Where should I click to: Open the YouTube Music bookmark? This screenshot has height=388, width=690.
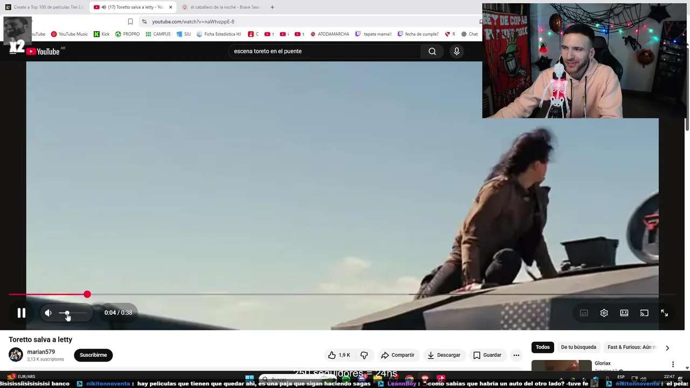tap(70, 34)
